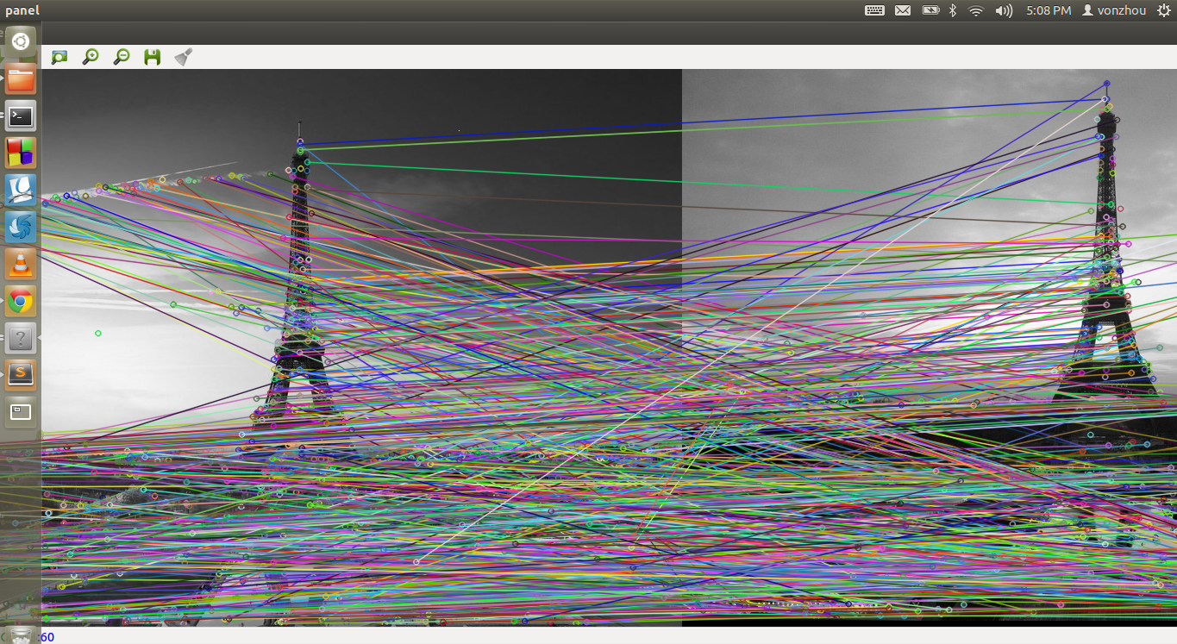Open the Bluetooth indicator menu
Image resolution: width=1177 pixels, height=644 pixels.
tap(953, 10)
